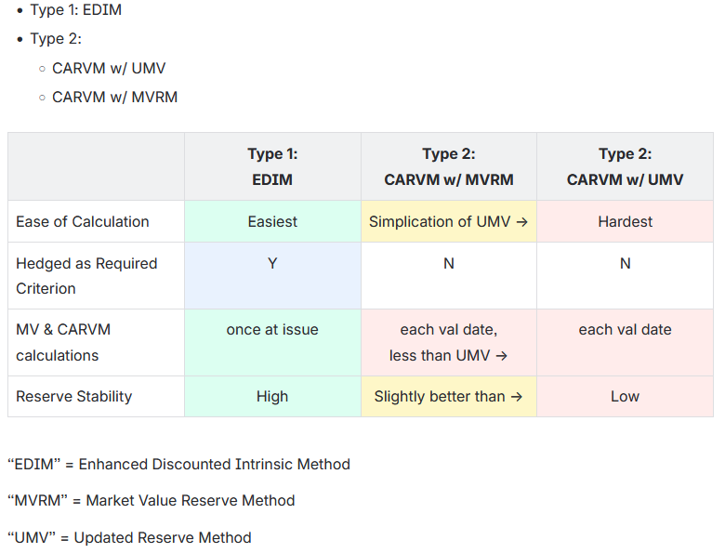725x553 pixels.
Task: Click the 'Type 1: EDIM' table header
Action: (272, 166)
